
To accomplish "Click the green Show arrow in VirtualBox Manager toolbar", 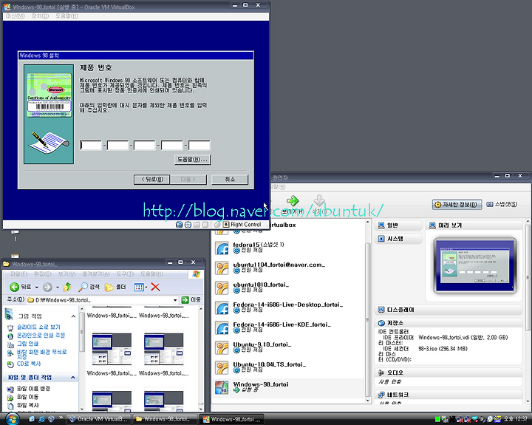I will click(292, 200).
